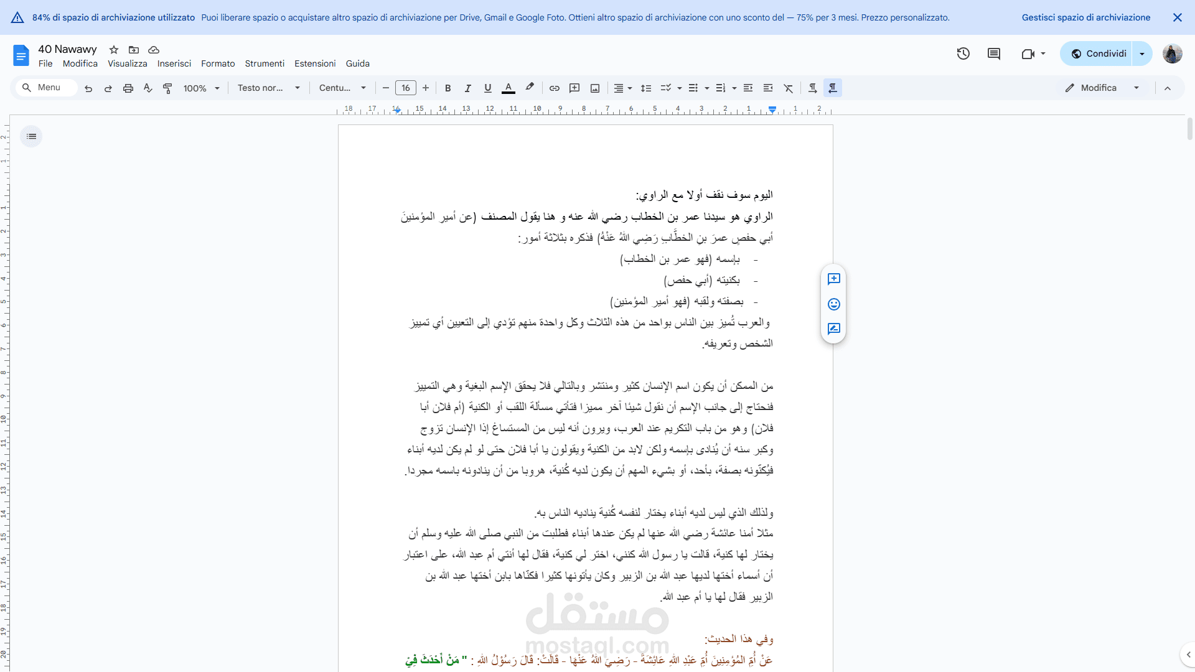Click the document title 40 Nawawy
Viewport: 1195px width, 672px height.
coord(67,49)
